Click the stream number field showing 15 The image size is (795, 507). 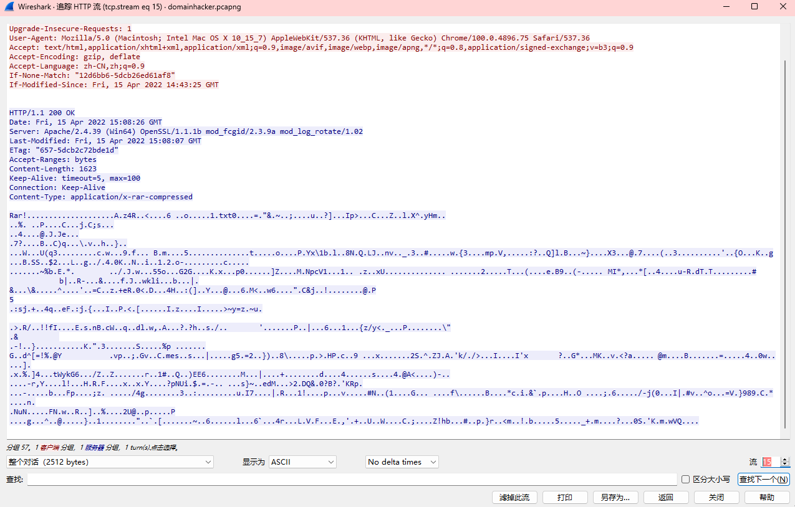tap(769, 462)
